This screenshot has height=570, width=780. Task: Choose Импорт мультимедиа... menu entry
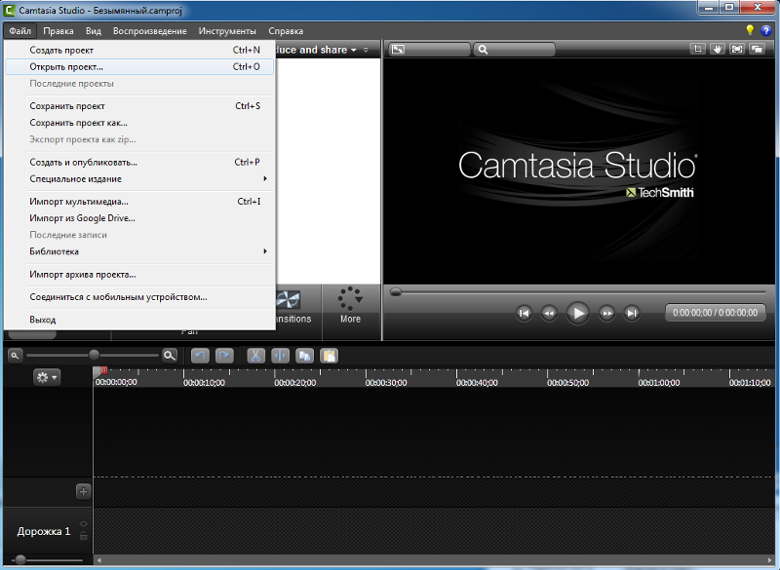139,202
